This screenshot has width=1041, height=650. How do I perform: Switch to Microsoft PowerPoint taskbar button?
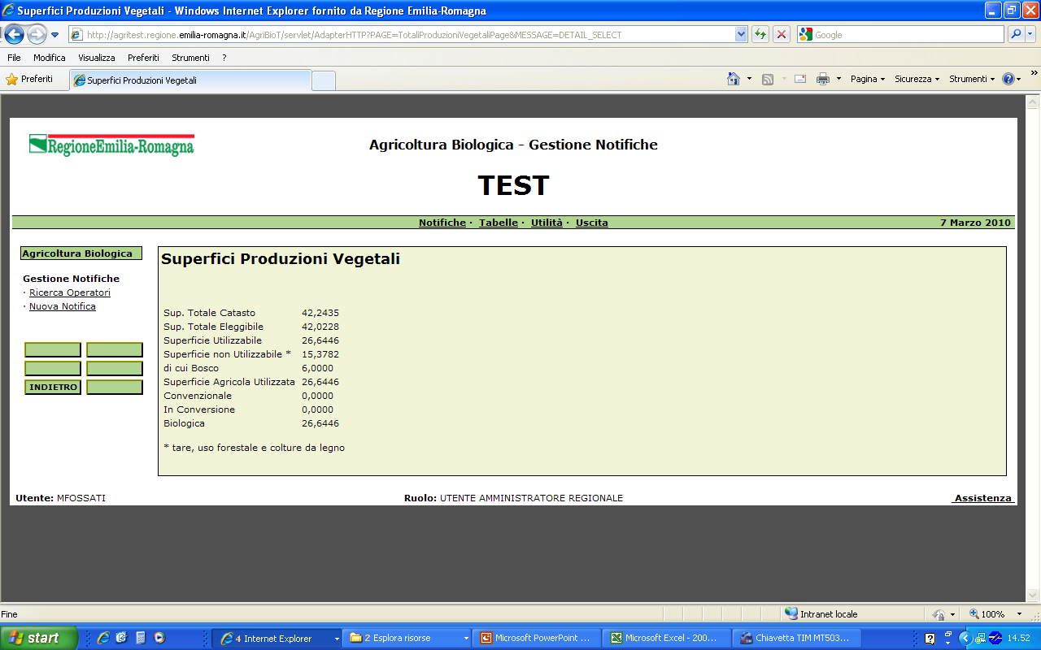(538, 638)
